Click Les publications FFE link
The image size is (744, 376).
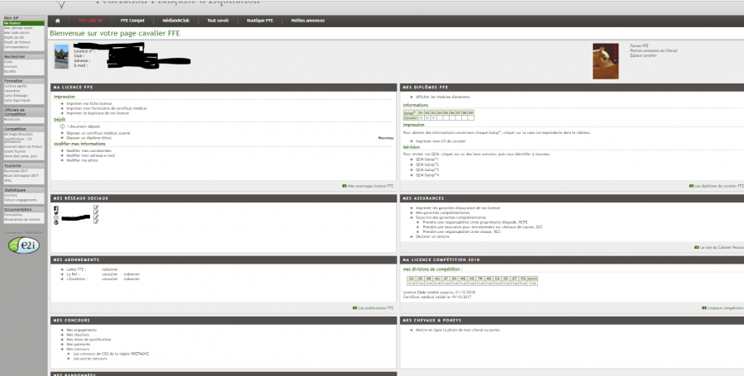click(376, 308)
